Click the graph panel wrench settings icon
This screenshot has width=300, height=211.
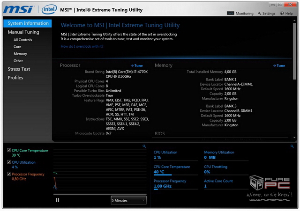pyautogui.click(x=144, y=146)
